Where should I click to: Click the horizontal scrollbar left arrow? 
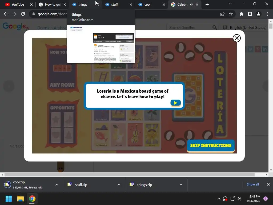[2, 175]
